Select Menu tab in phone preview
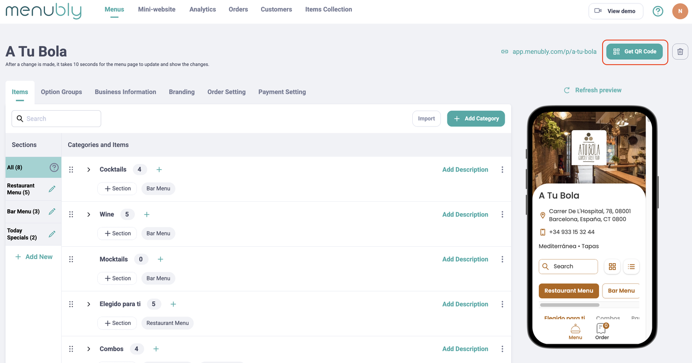 (x=575, y=332)
